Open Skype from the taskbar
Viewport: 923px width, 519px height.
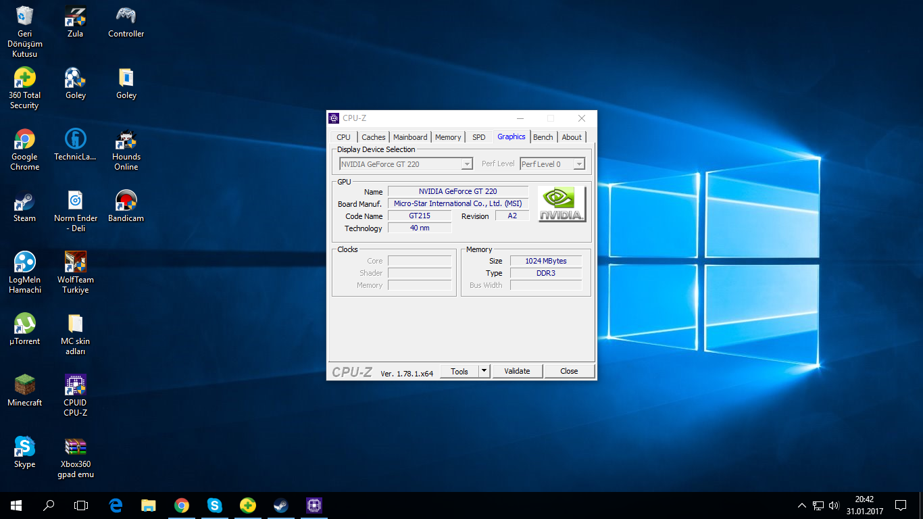(x=214, y=505)
